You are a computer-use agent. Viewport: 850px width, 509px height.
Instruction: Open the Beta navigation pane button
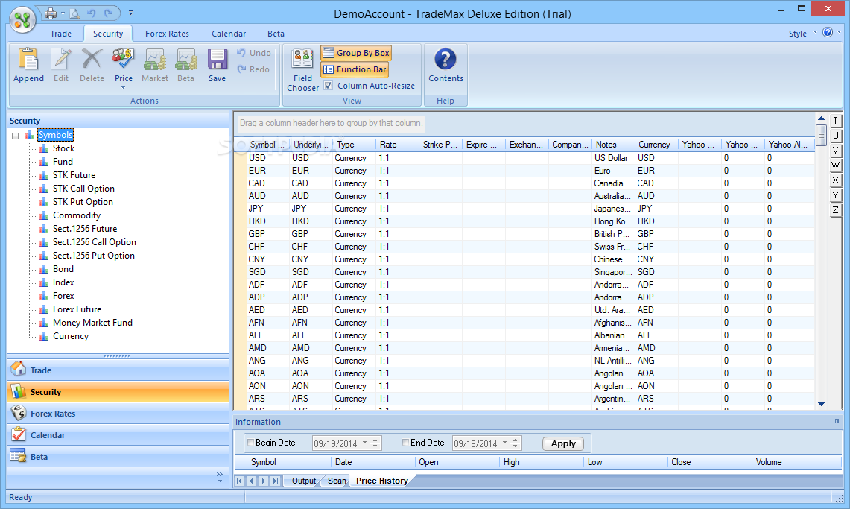pos(118,457)
